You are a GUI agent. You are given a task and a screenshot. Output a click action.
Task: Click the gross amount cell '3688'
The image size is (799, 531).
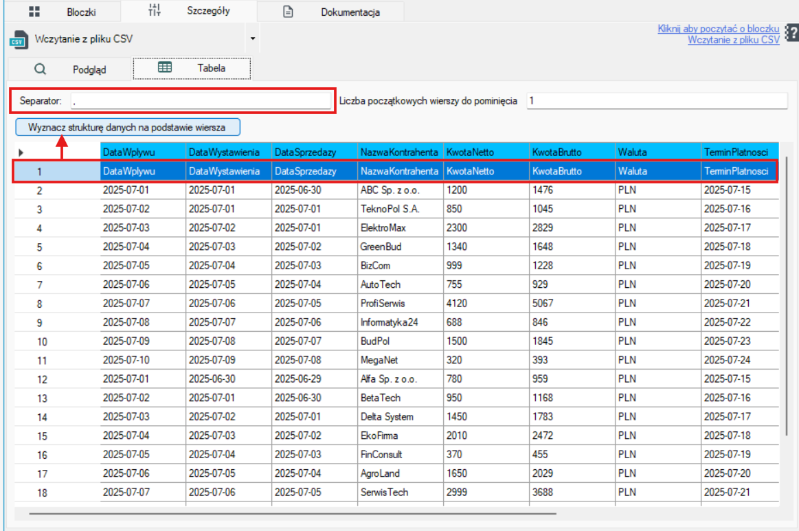pyautogui.click(x=572, y=493)
